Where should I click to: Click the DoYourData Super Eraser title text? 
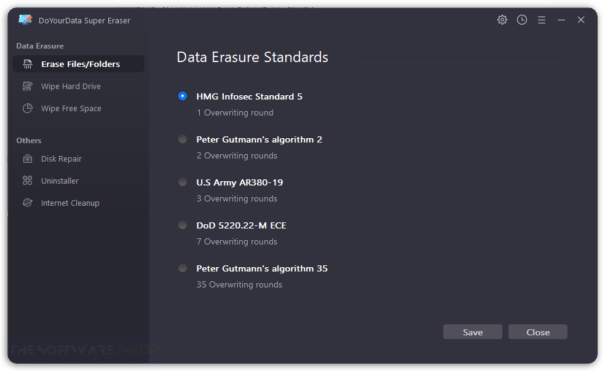click(x=84, y=20)
